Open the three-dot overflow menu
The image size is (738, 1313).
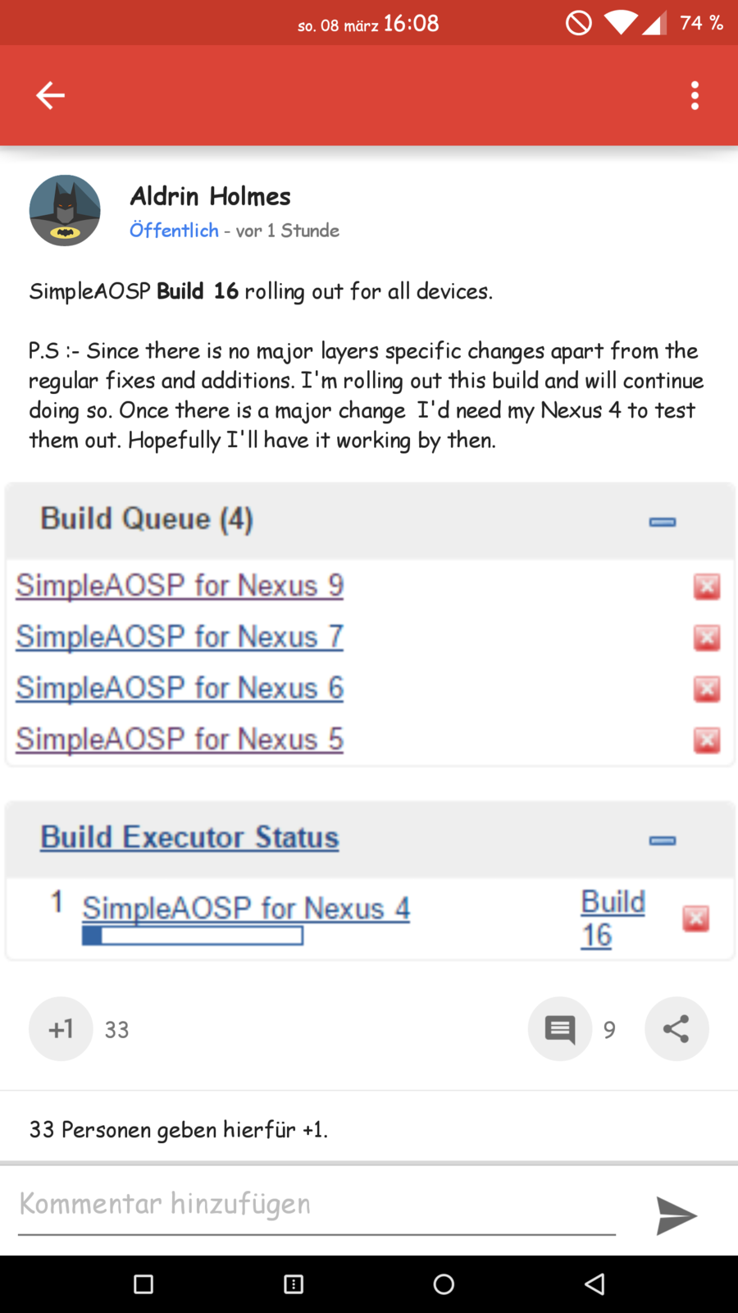[x=695, y=95]
